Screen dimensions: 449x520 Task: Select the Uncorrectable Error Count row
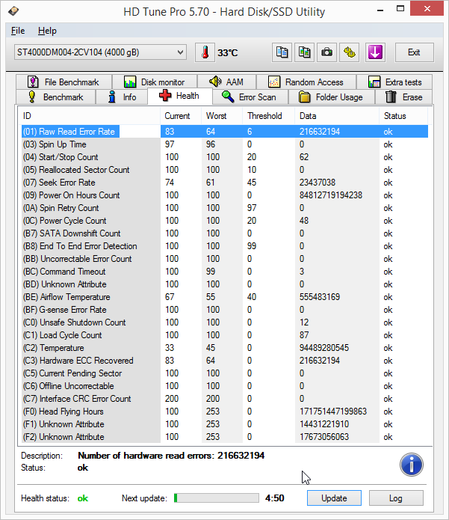(225, 259)
